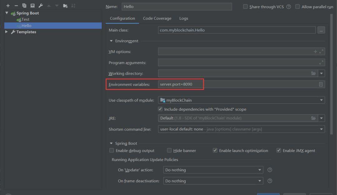The image size is (337, 195).
Task: Enable the debug output checkbox
Action: 112,150
